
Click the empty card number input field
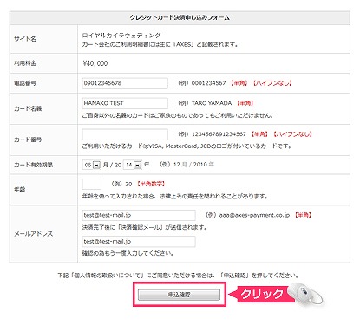point(125,134)
